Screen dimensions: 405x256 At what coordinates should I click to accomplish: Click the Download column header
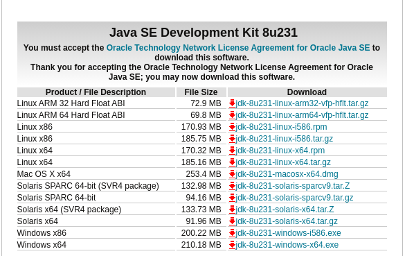[x=307, y=92]
